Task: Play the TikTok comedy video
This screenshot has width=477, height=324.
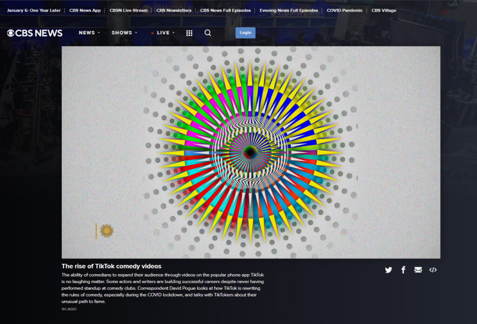Action: 251,152
